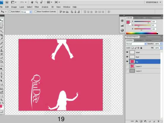
Task: Open the Edit menu
Action: pos(7,7)
